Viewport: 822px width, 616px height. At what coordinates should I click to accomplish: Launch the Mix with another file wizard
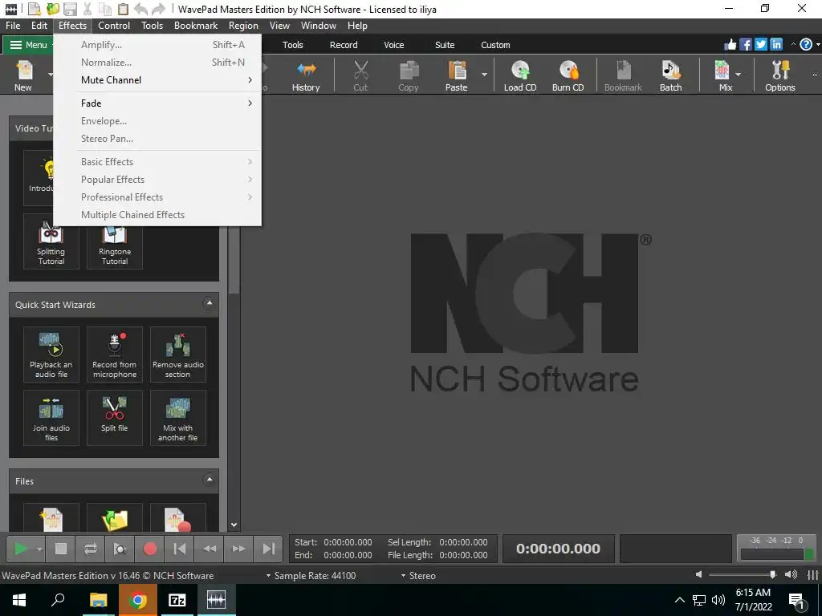click(177, 418)
